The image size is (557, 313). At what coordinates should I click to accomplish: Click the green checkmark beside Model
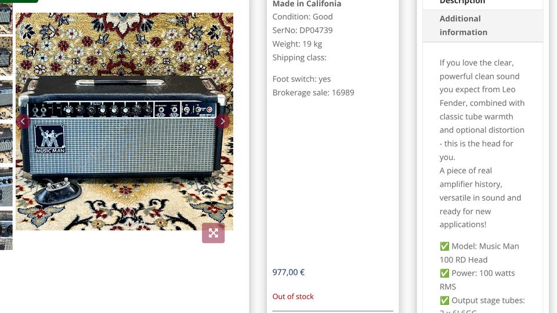[444, 246]
